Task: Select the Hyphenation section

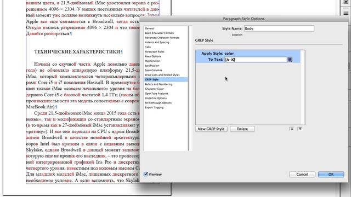Action: (152, 61)
